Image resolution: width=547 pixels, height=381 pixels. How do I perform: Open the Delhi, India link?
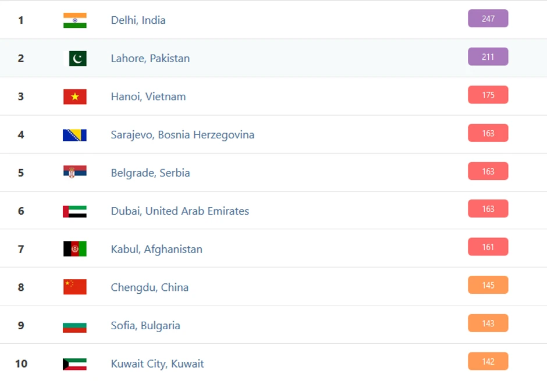pyautogui.click(x=138, y=20)
